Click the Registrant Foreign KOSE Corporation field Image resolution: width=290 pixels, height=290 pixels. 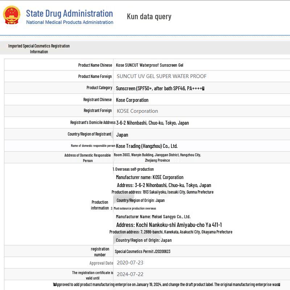pyautogui.click(x=137, y=111)
